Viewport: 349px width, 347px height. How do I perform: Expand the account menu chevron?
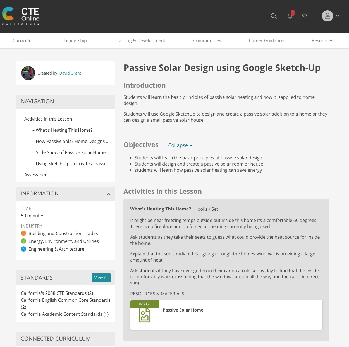(x=338, y=16)
